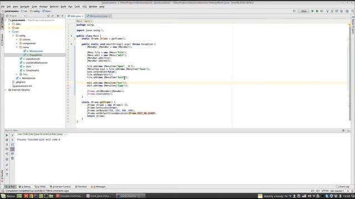355x199 pixels.
Task: Open the Messages tool window tab
Action: click(98, 187)
